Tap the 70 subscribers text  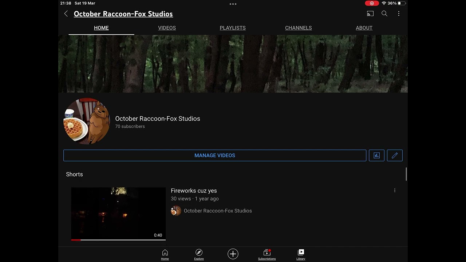point(130,127)
